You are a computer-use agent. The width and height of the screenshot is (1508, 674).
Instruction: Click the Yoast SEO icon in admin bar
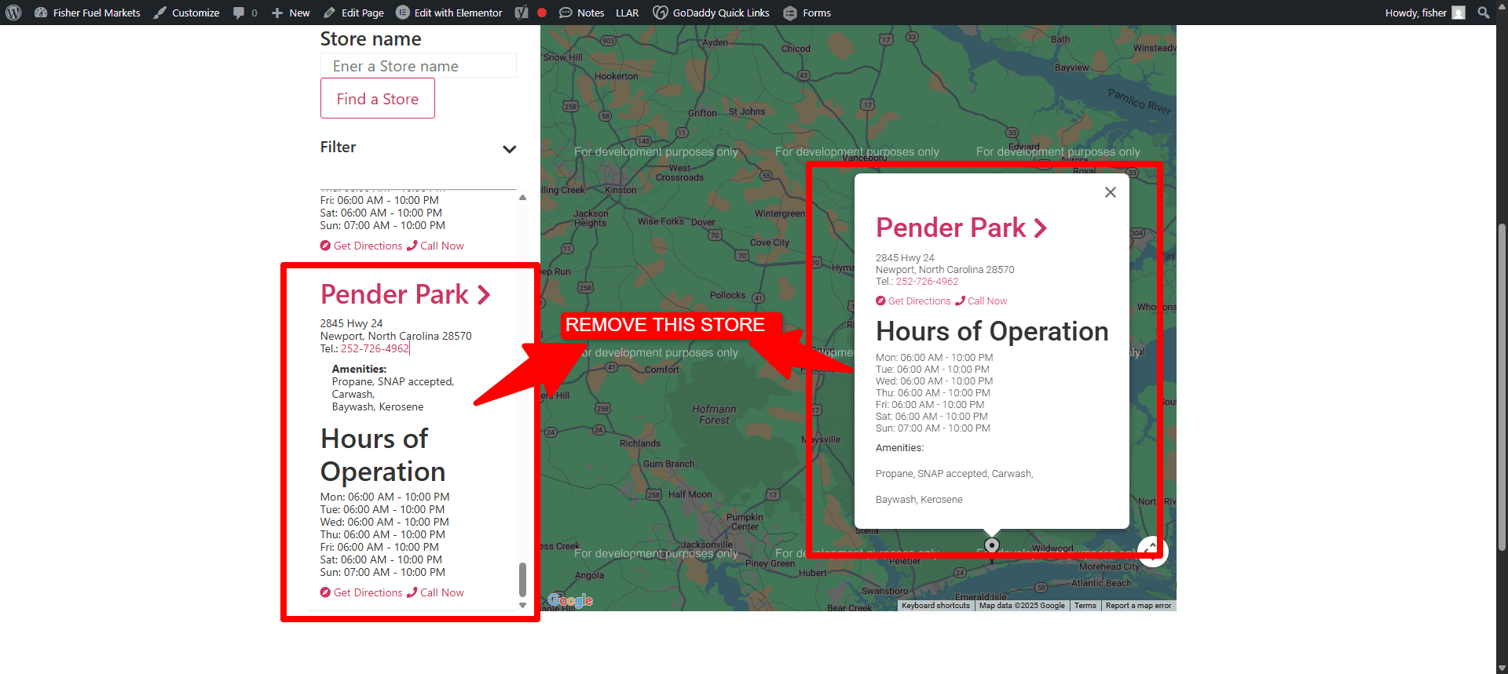[x=522, y=13]
